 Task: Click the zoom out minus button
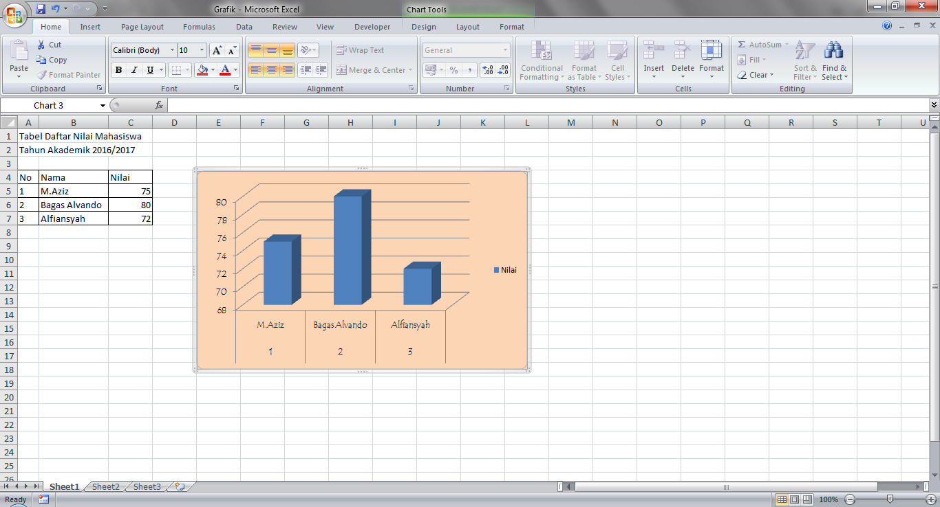pyautogui.click(x=851, y=499)
